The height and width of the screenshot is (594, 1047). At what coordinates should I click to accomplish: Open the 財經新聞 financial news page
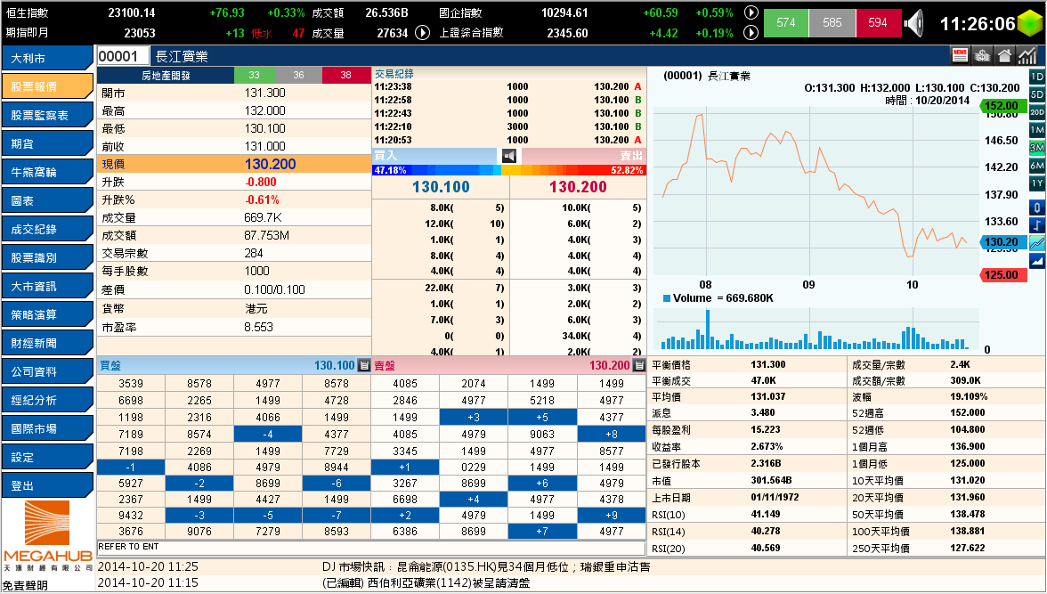pos(46,343)
